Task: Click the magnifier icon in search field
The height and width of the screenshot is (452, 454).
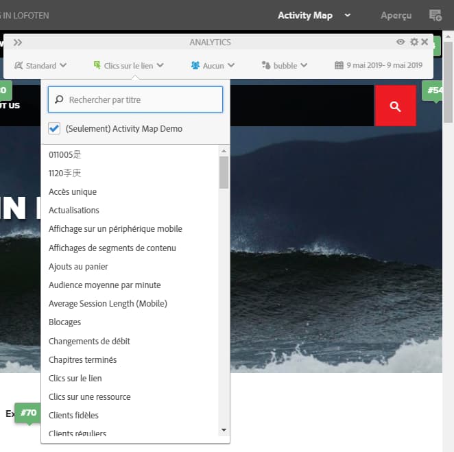Action: click(59, 99)
